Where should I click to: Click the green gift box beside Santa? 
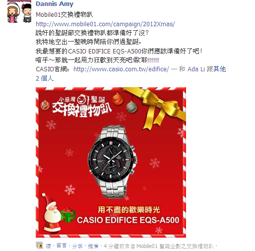(x=68, y=214)
